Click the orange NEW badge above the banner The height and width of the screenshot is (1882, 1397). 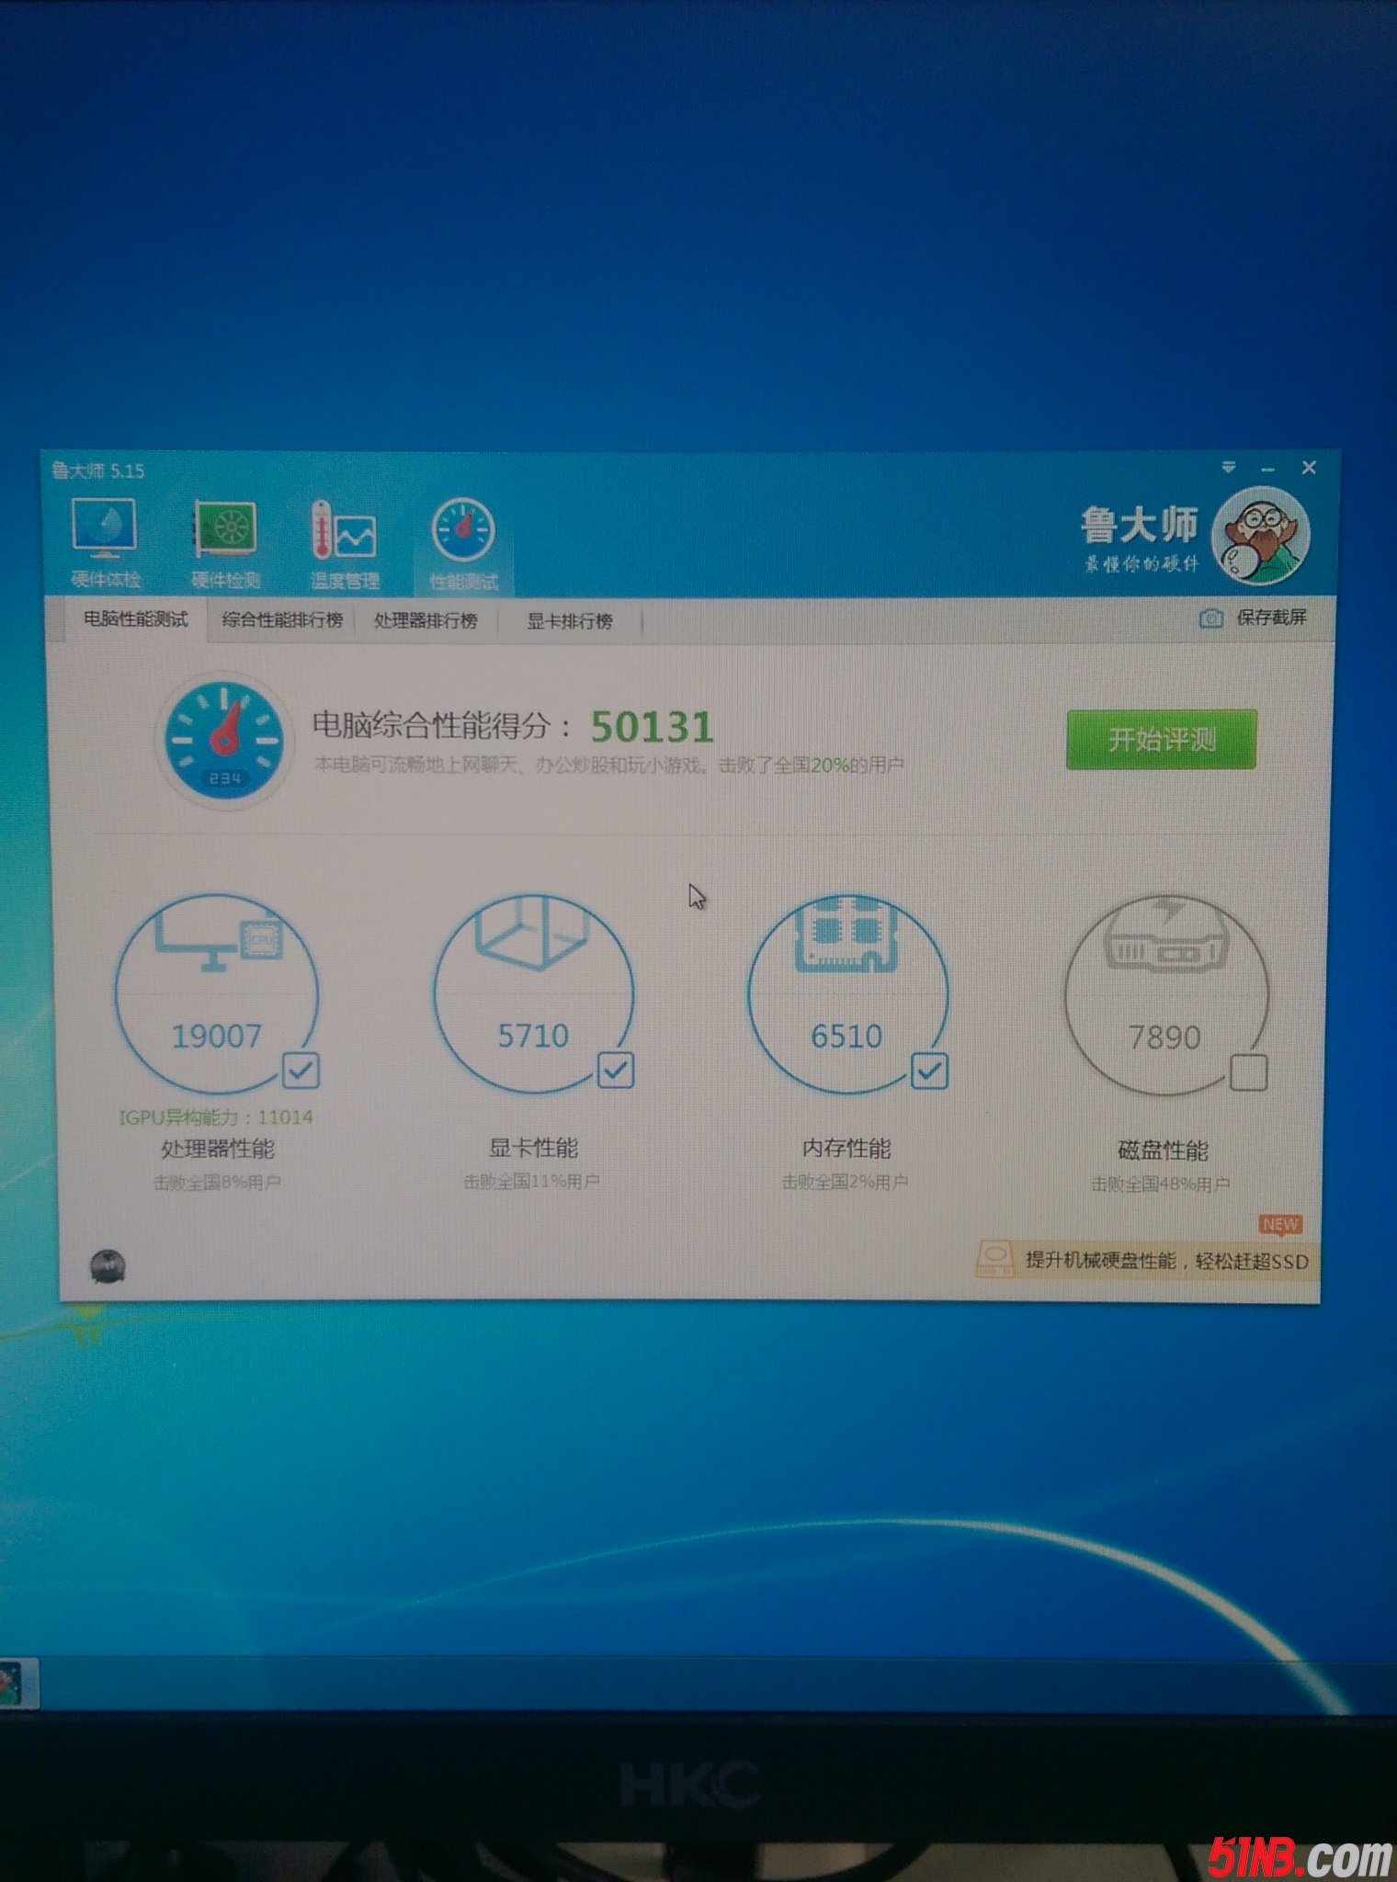1280,1225
